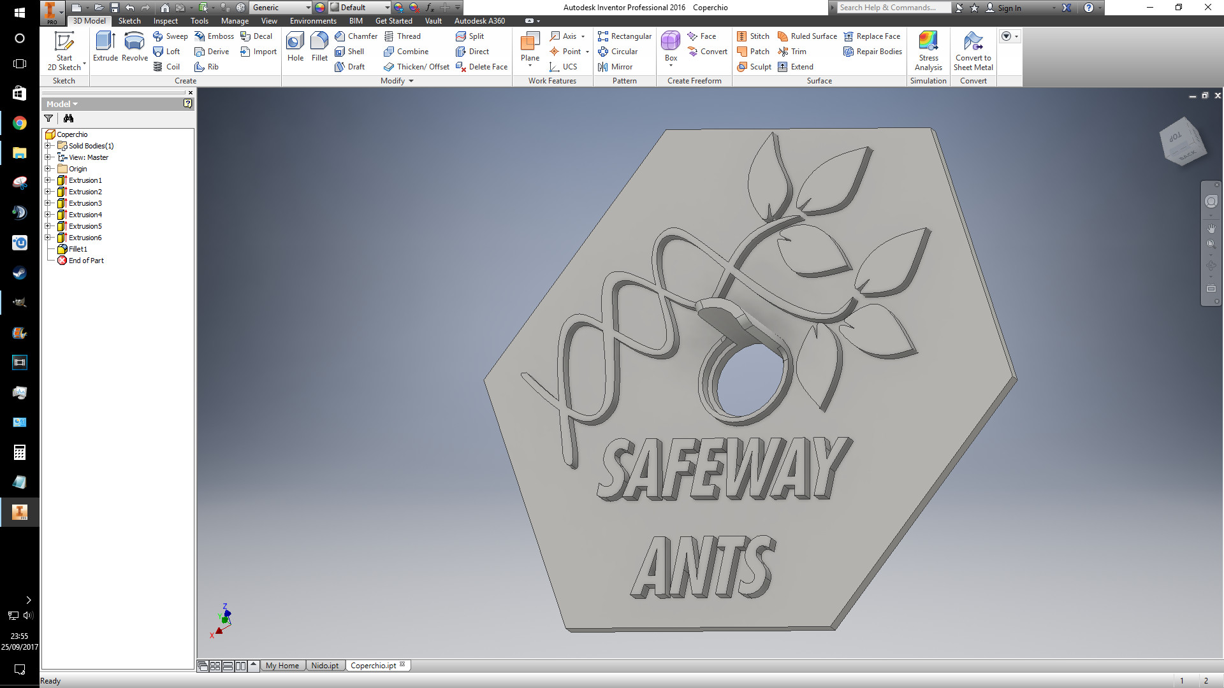This screenshot has height=688, width=1224.
Task: Click the ViewCube in the viewport
Action: click(1183, 142)
